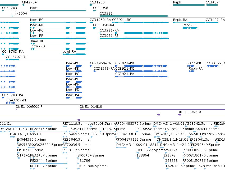Select the bowl-PC protein label

click(72, 74)
